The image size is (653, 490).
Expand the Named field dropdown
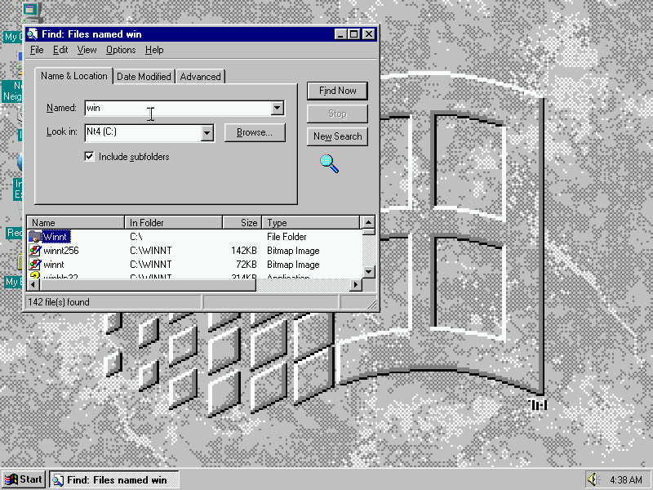click(278, 108)
